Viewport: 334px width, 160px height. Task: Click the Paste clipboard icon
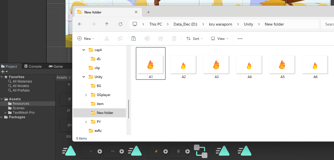(134, 39)
